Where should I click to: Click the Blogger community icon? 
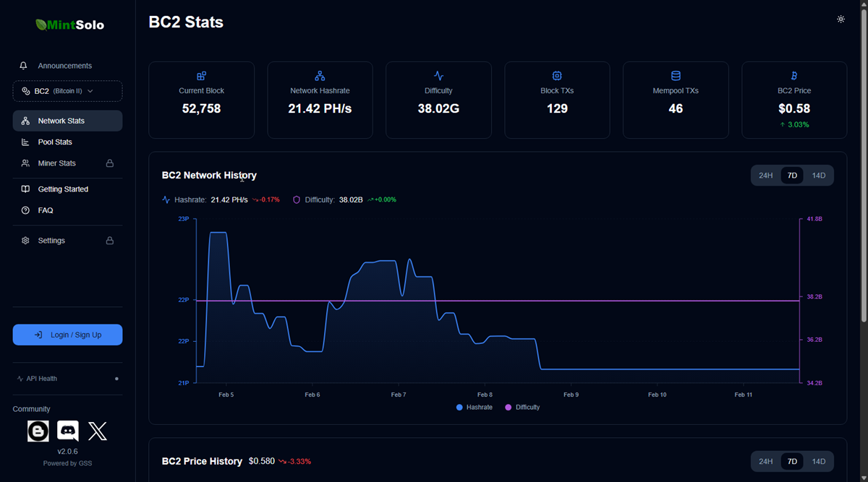click(38, 431)
